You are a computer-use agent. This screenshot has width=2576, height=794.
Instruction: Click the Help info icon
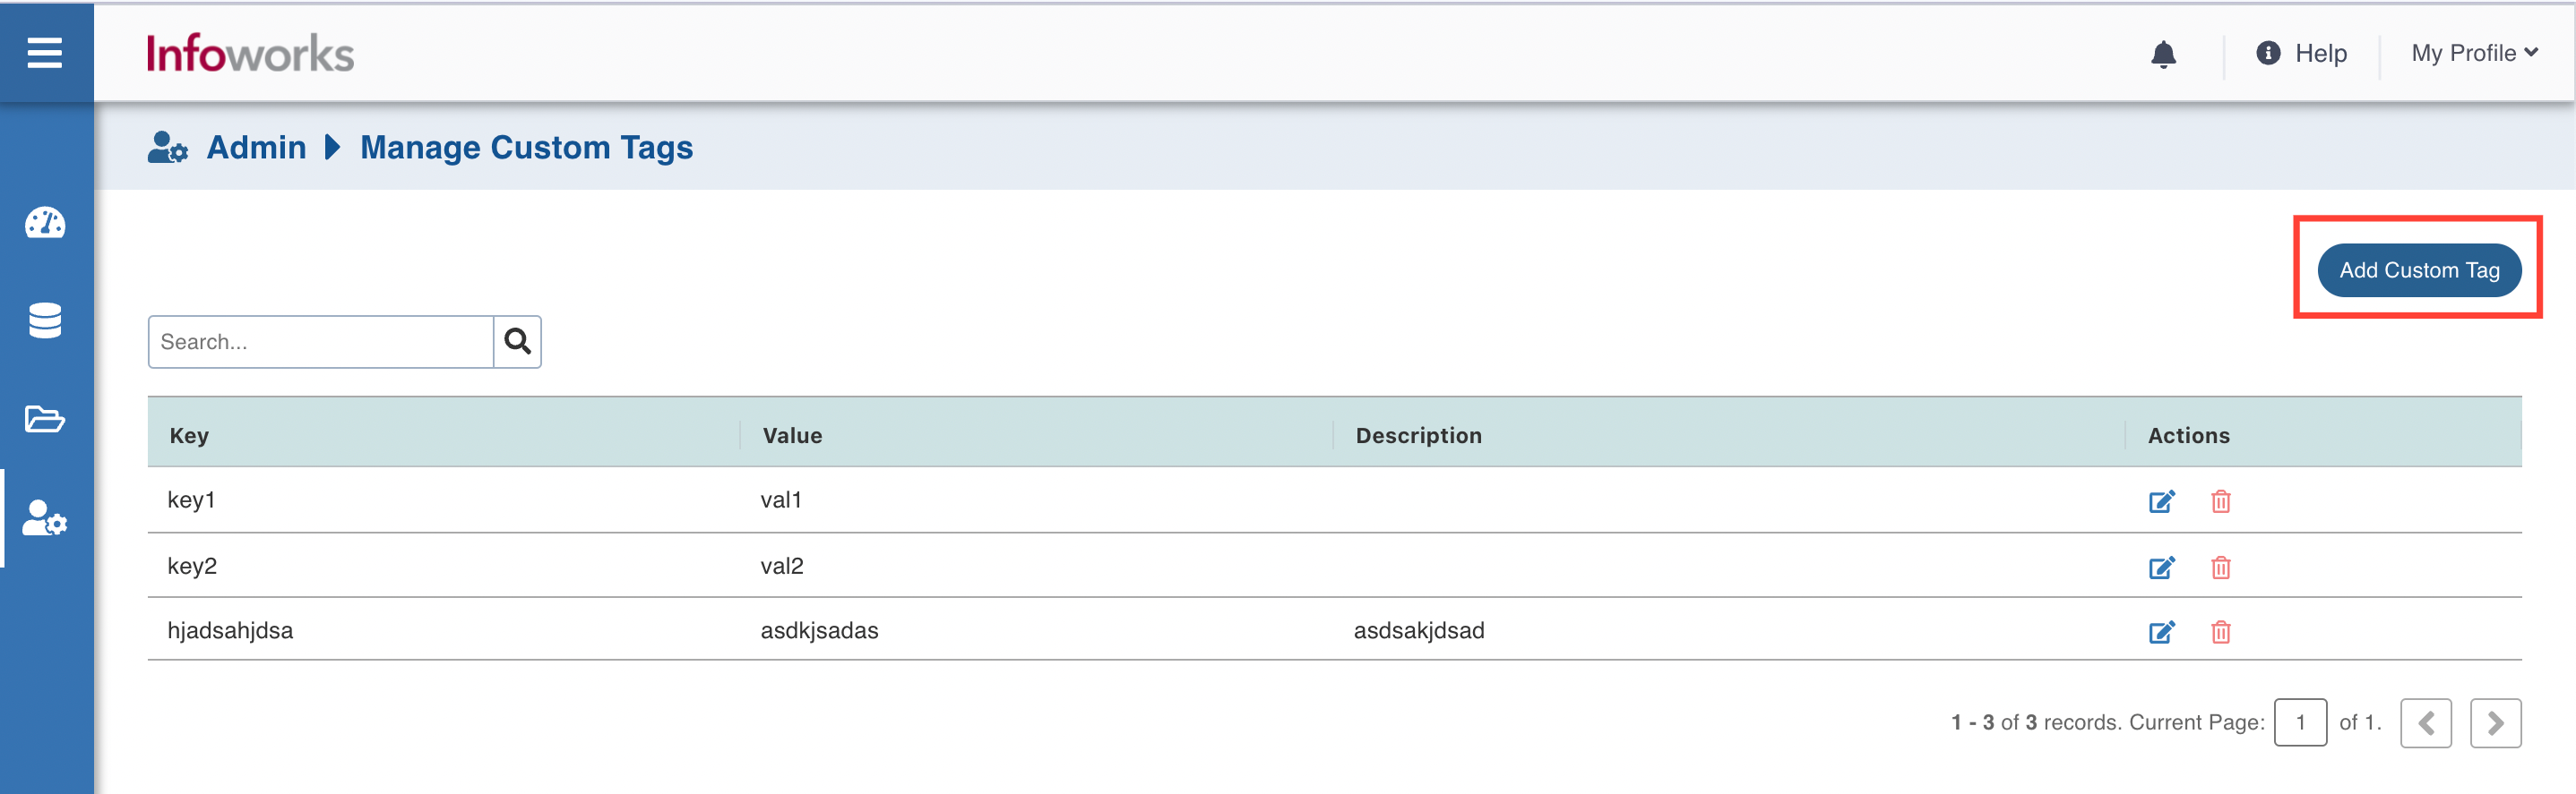[2268, 53]
